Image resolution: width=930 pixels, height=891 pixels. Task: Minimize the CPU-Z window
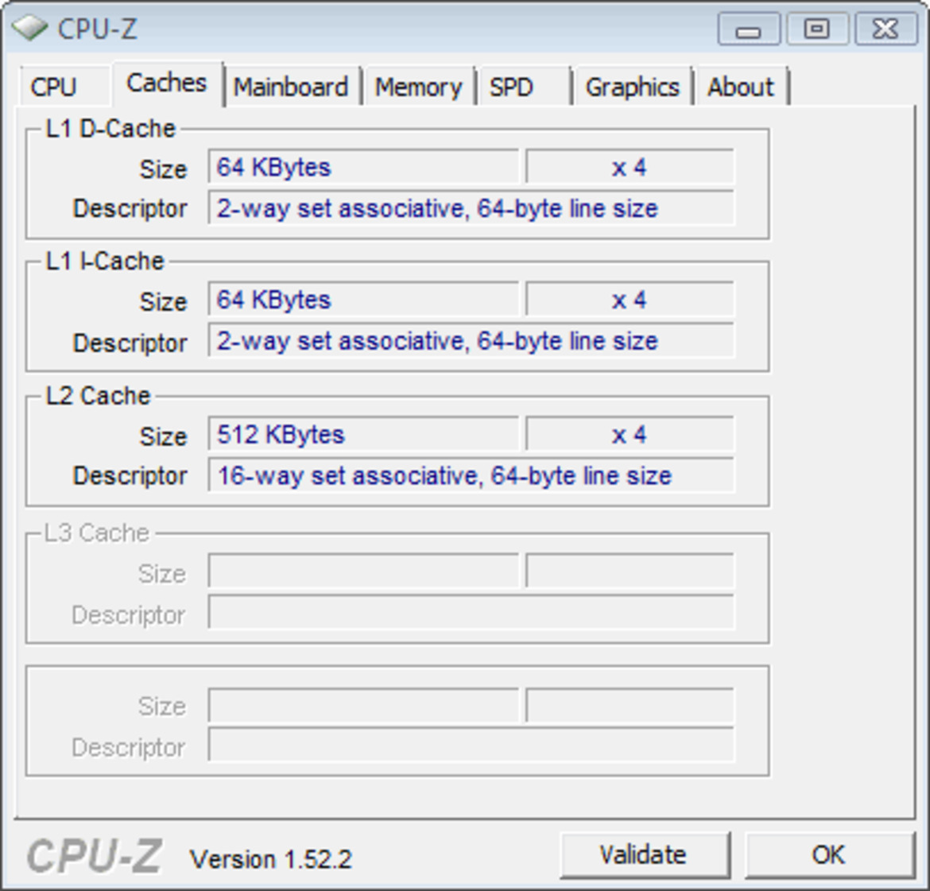click(749, 29)
